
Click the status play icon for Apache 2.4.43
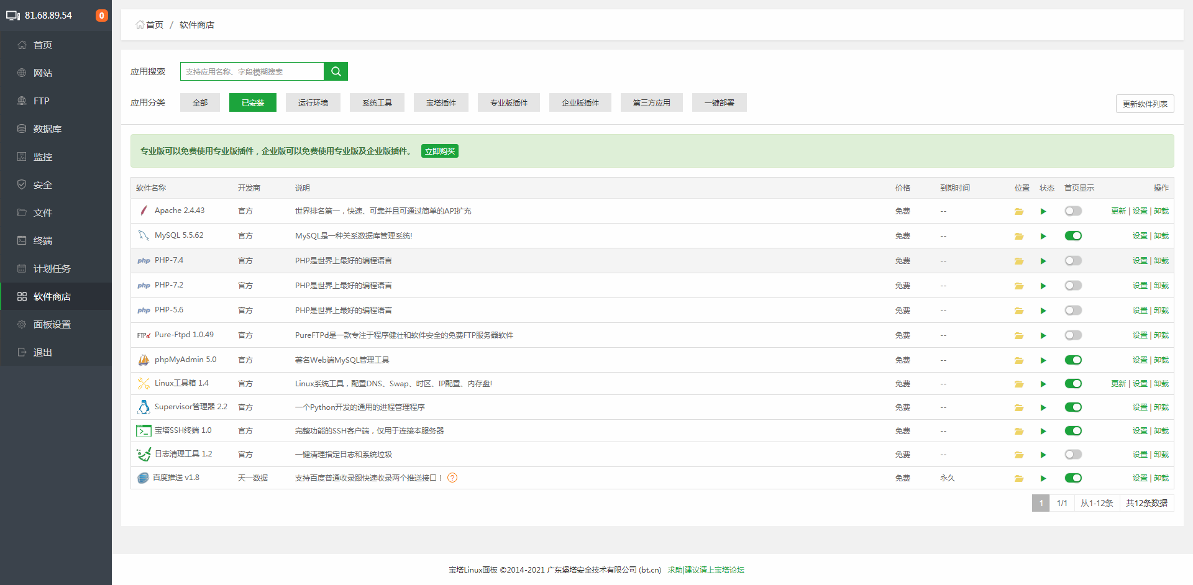click(1043, 212)
